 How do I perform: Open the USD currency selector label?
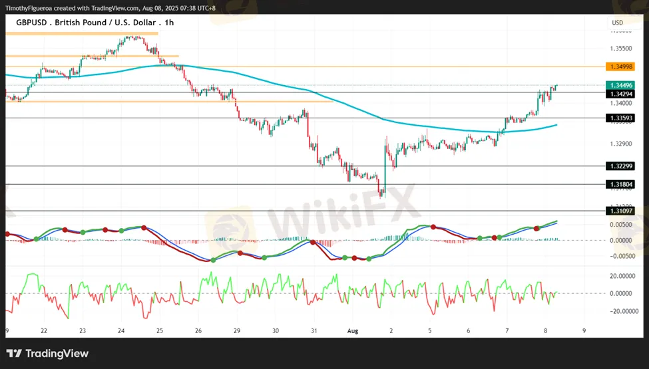click(618, 23)
